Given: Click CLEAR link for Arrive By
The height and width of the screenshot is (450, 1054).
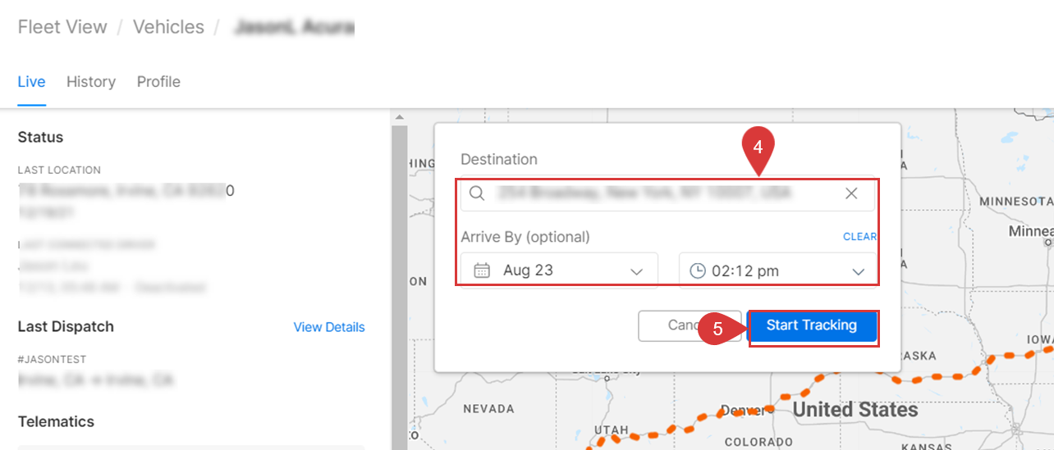Looking at the screenshot, I should click(859, 237).
